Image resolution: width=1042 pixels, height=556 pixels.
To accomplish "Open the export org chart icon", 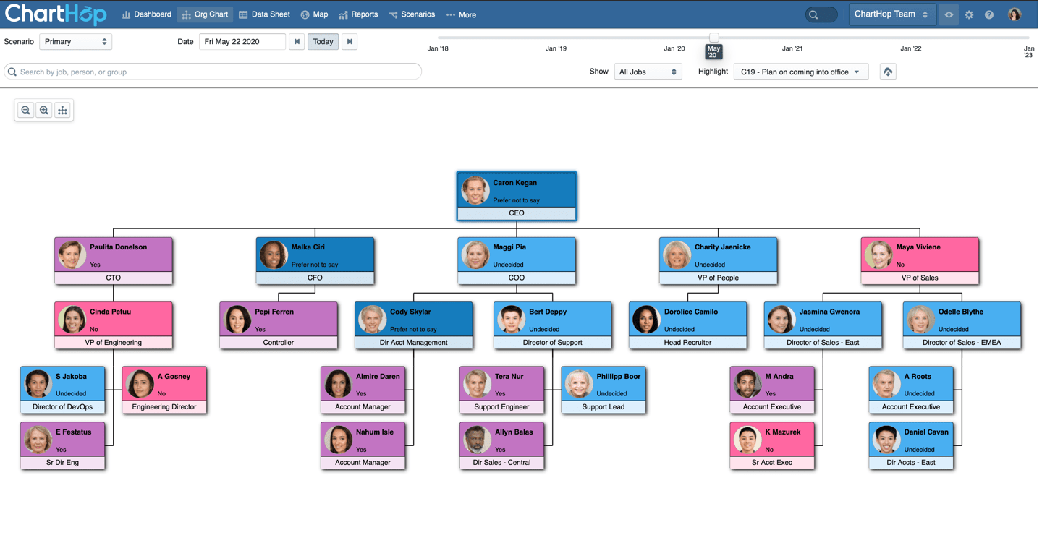I will pyautogui.click(x=888, y=71).
